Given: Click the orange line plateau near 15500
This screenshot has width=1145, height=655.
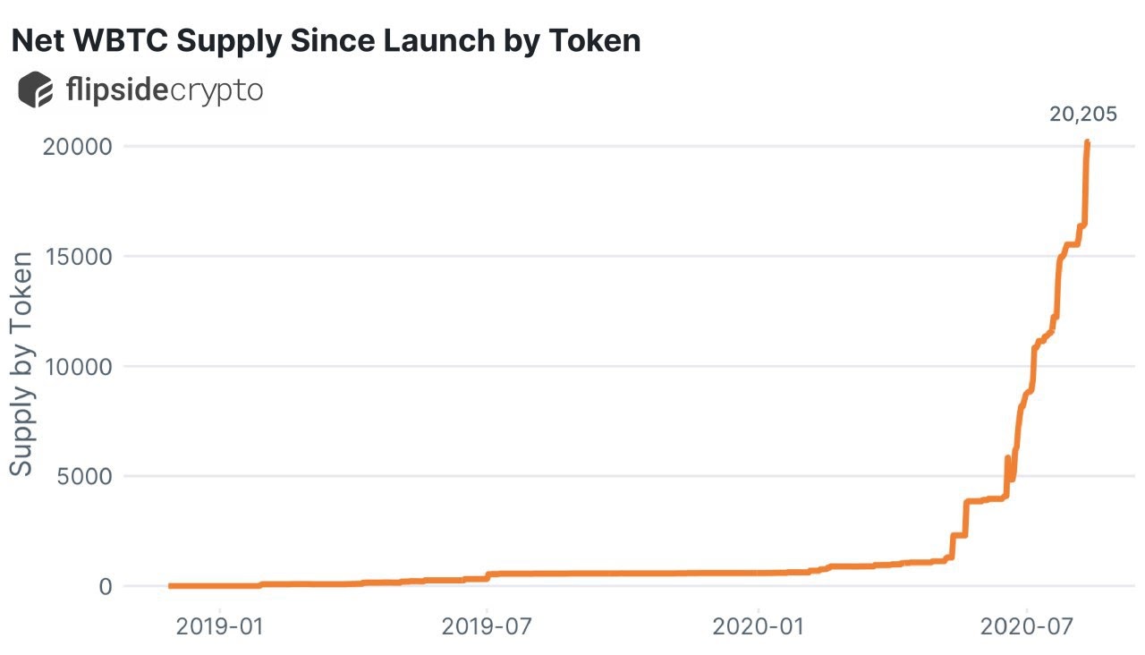Looking at the screenshot, I should click(x=1071, y=243).
